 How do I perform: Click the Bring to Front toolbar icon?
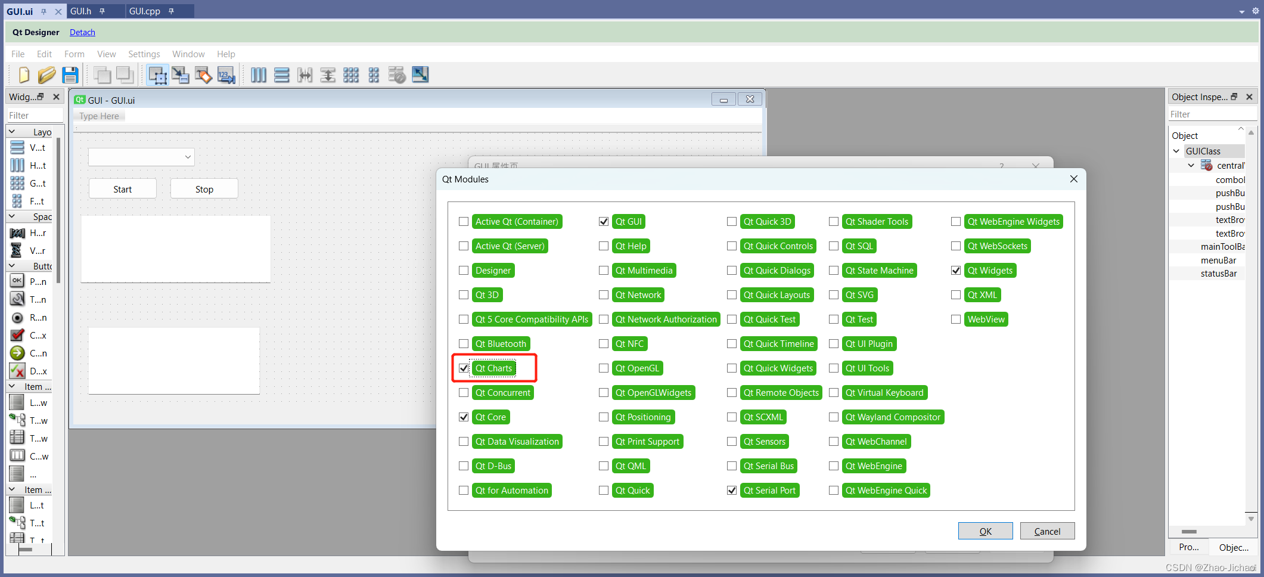coord(125,75)
